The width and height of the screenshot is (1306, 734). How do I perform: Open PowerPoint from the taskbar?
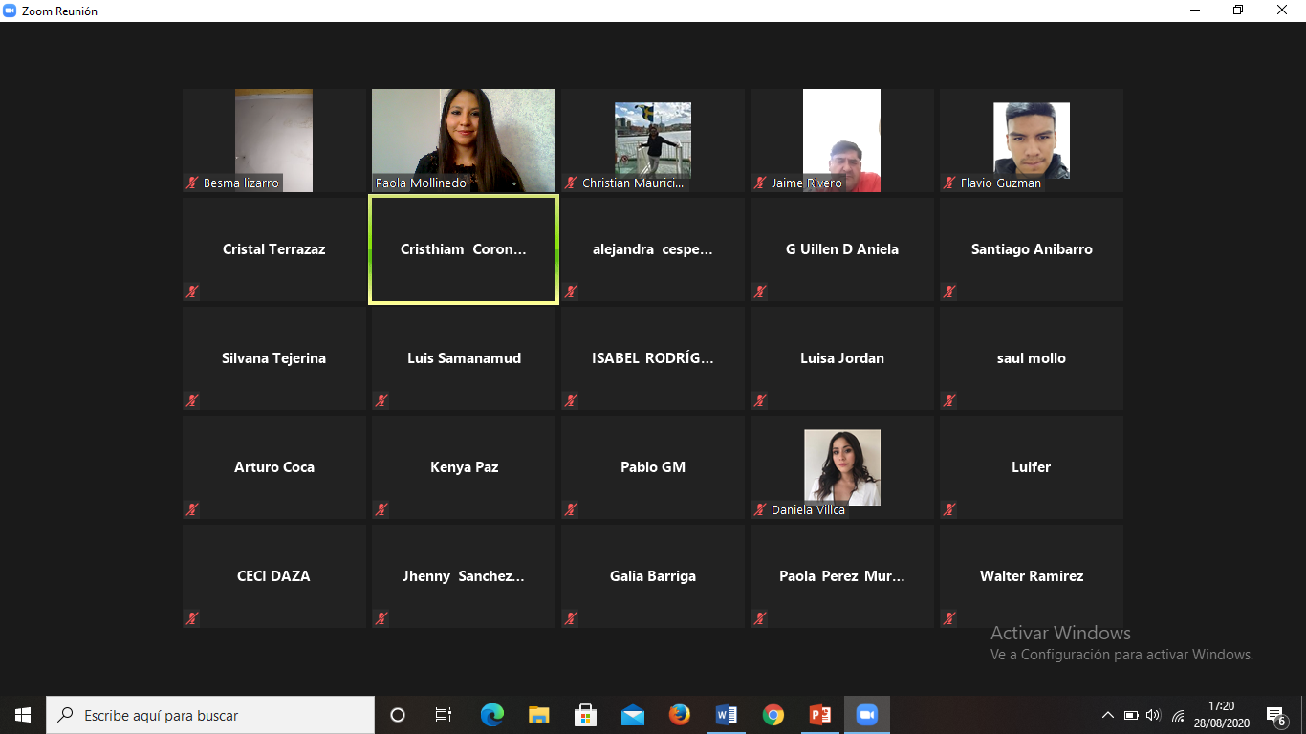pyautogui.click(x=820, y=715)
